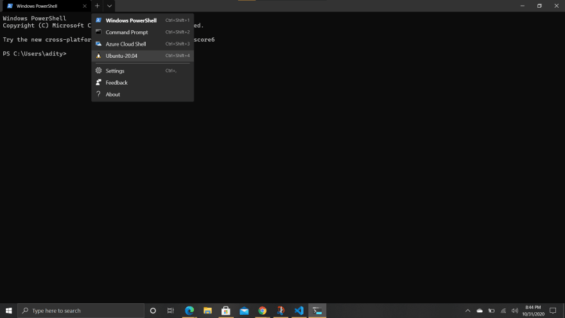Choose Command Prompt profile from menu
This screenshot has height=318, width=565.
pos(143,32)
